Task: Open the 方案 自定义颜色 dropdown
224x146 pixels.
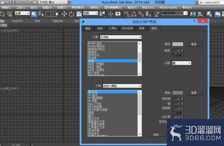Action: coord(122,86)
